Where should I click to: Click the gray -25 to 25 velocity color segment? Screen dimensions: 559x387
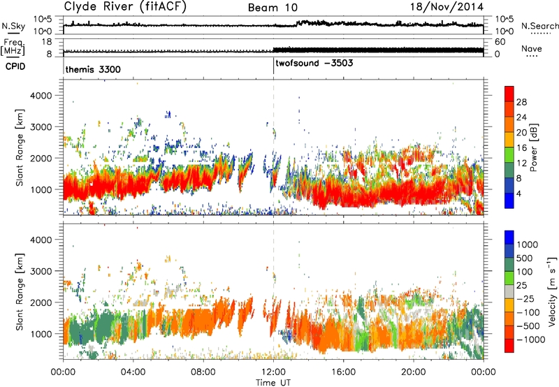509,292
